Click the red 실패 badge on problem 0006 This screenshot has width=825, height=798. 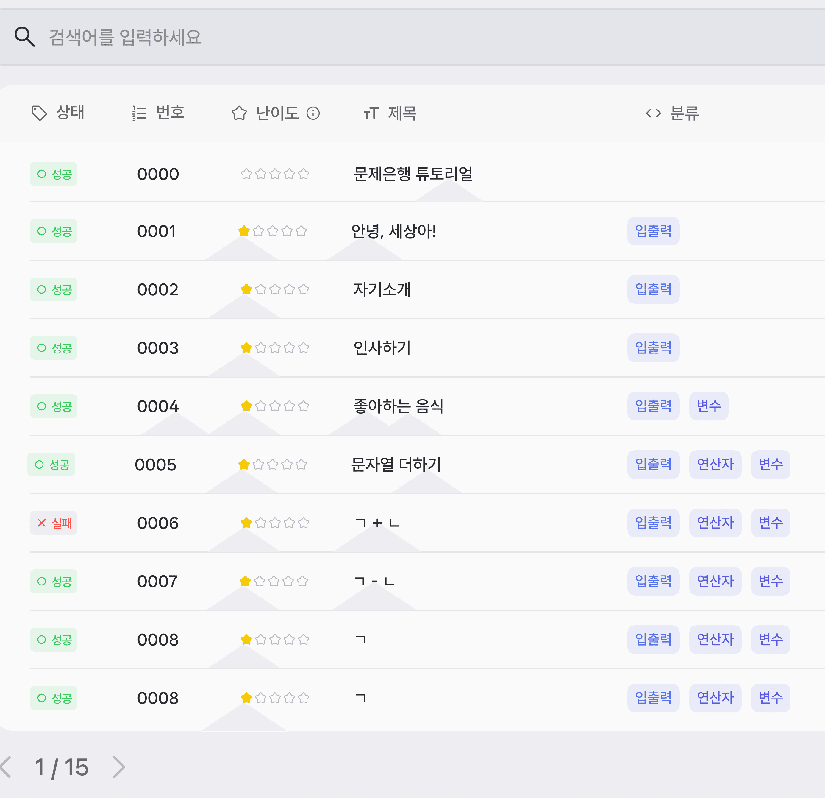point(54,523)
